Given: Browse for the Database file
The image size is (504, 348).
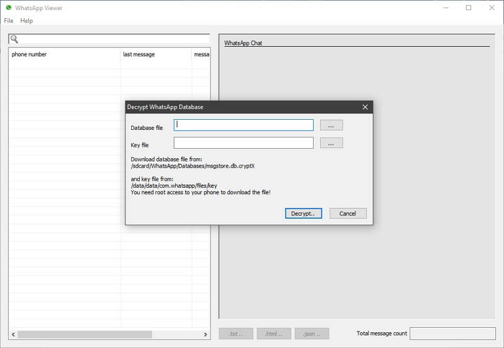Looking at the screenshot, I should pos(331,125).
